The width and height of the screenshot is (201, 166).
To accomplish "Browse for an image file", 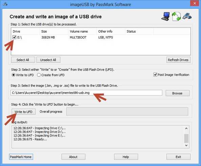I will point(177,93).
